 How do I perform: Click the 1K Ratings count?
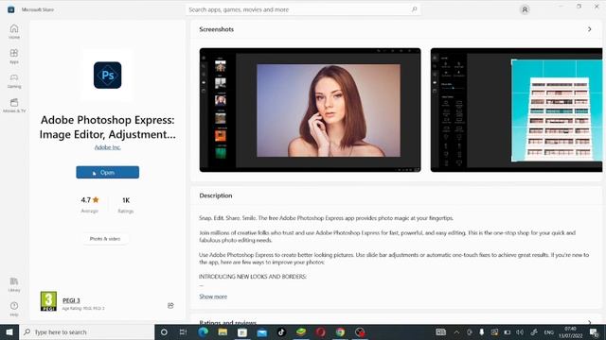tap(126, 204)
